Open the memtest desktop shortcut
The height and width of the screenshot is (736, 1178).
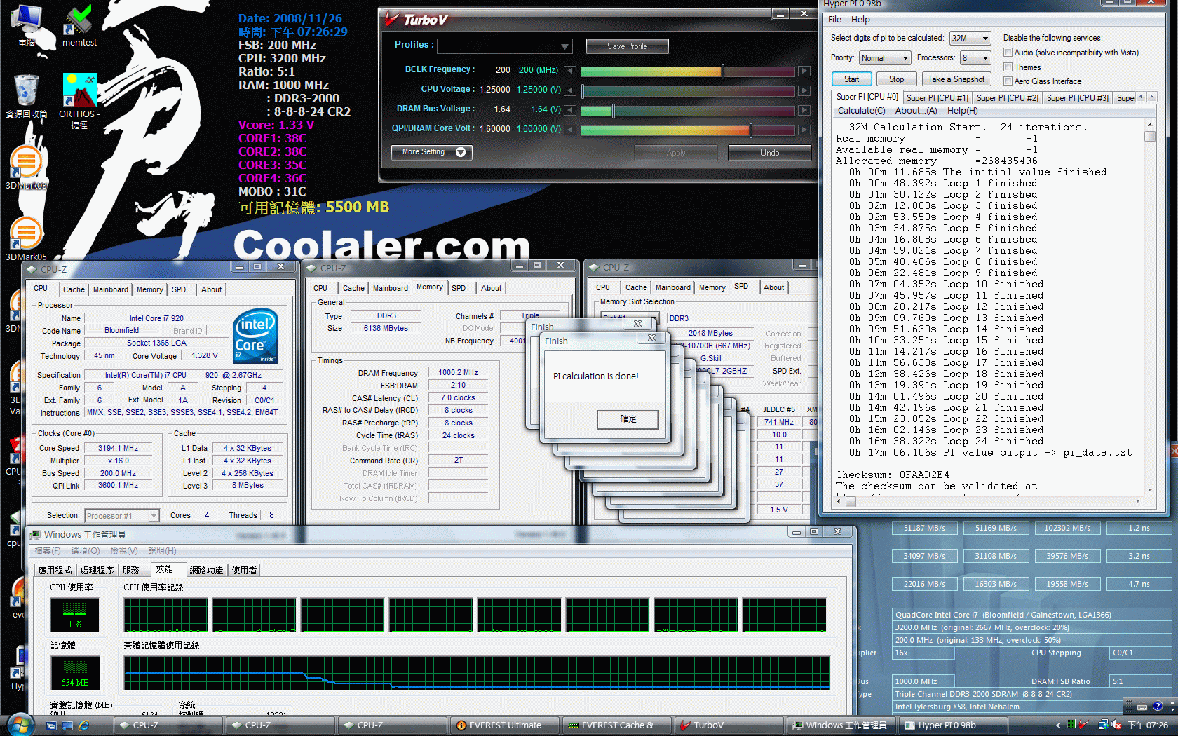tap(79, 25)
